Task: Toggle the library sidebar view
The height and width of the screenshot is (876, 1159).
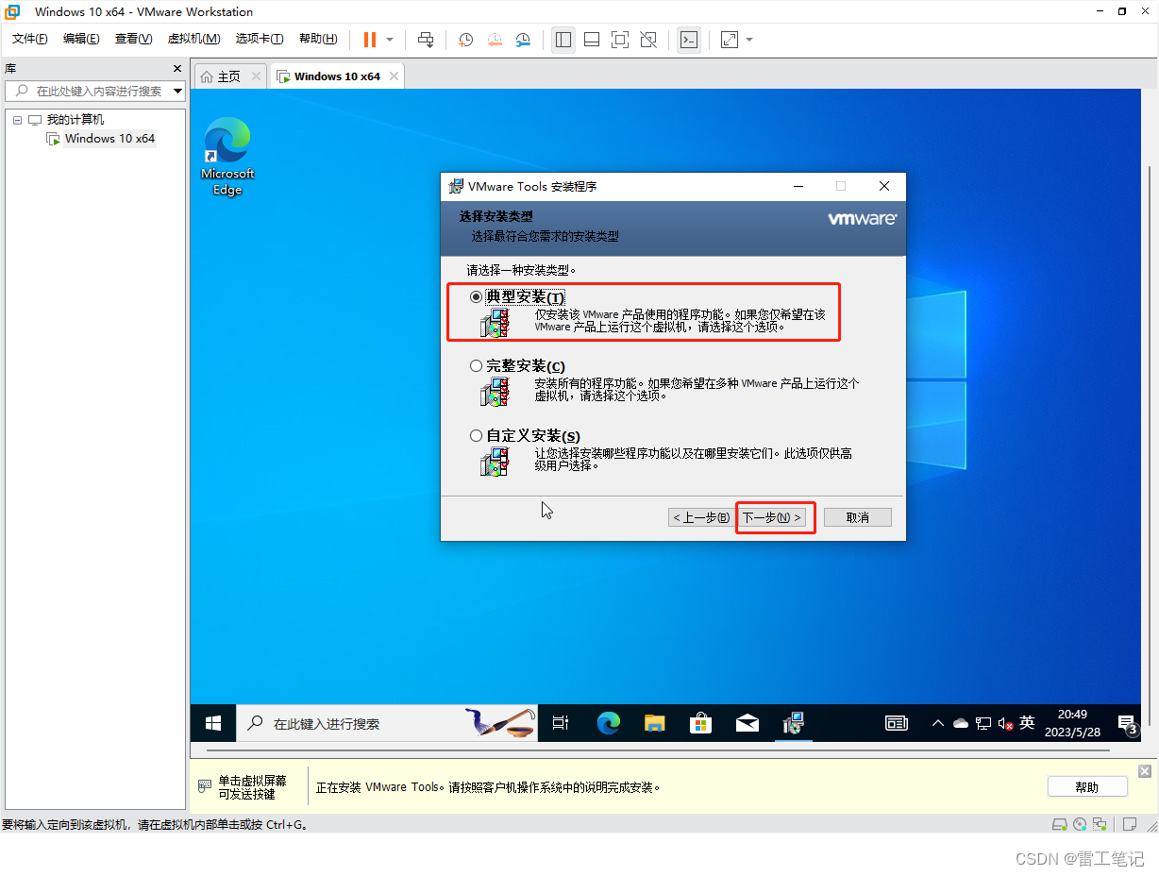Action: (x=563, y=40)
